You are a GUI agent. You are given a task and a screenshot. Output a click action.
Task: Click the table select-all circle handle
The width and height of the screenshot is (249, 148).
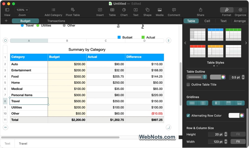(5, 40)
